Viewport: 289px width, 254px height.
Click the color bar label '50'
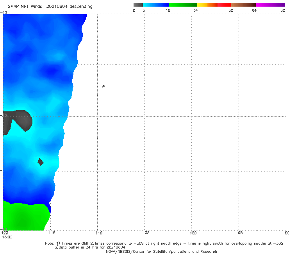pyautogui.click(x=231, y=10)
